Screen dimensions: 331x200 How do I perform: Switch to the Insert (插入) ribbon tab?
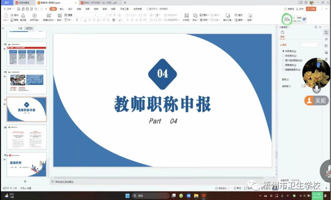pos(62,9)
